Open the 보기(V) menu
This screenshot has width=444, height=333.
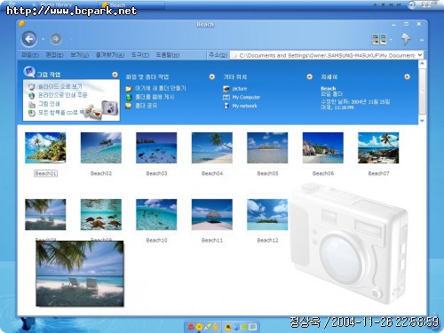[x=79, y=55]
